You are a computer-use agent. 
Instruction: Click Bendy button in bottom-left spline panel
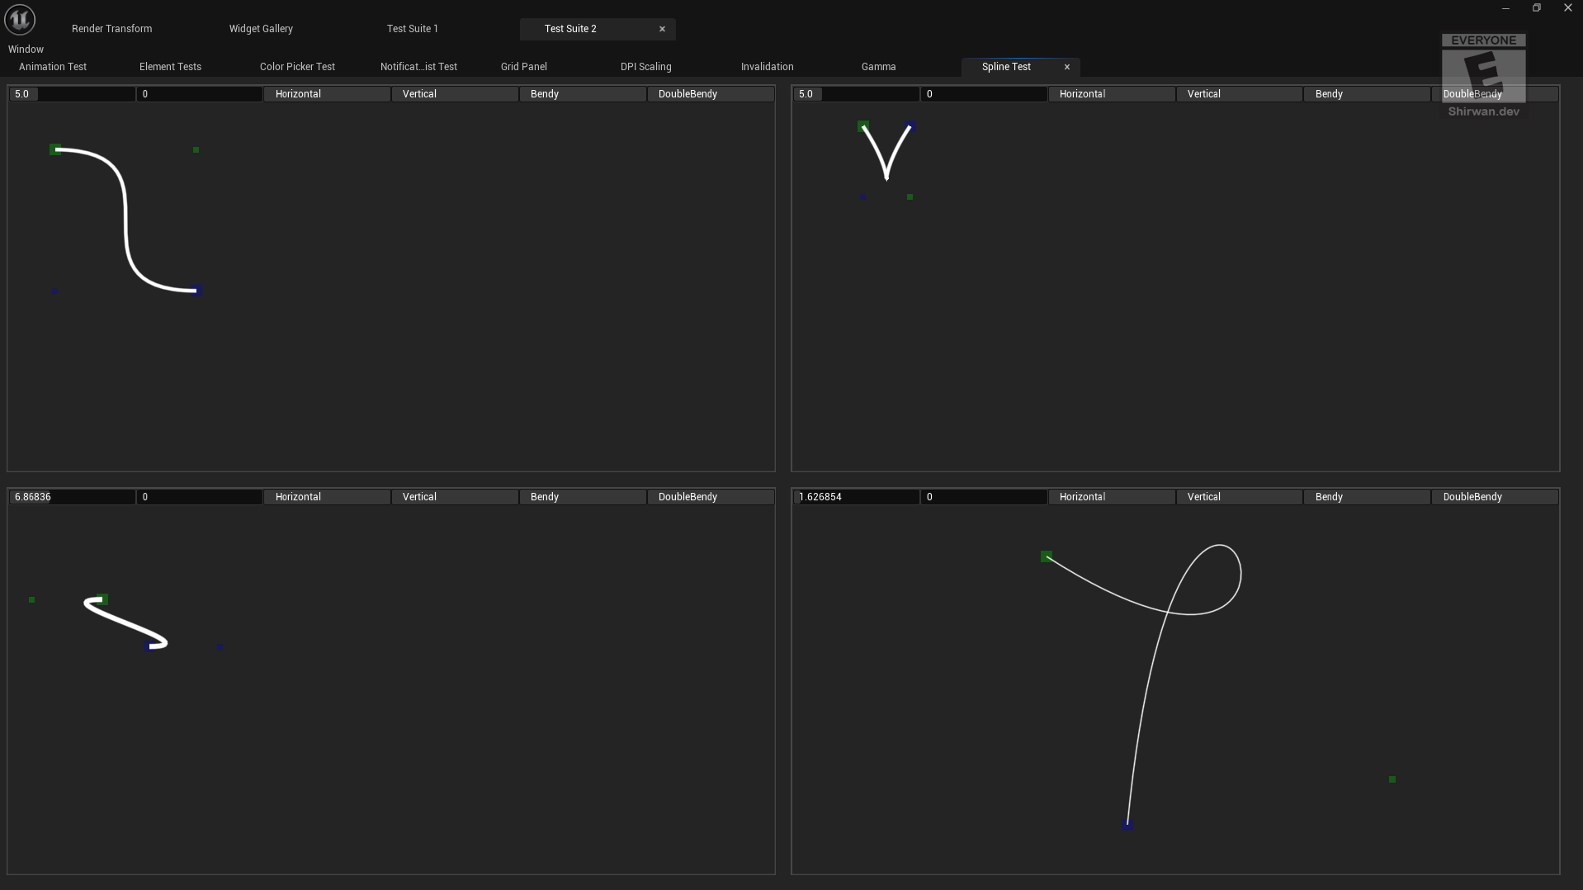coord(583,497)
